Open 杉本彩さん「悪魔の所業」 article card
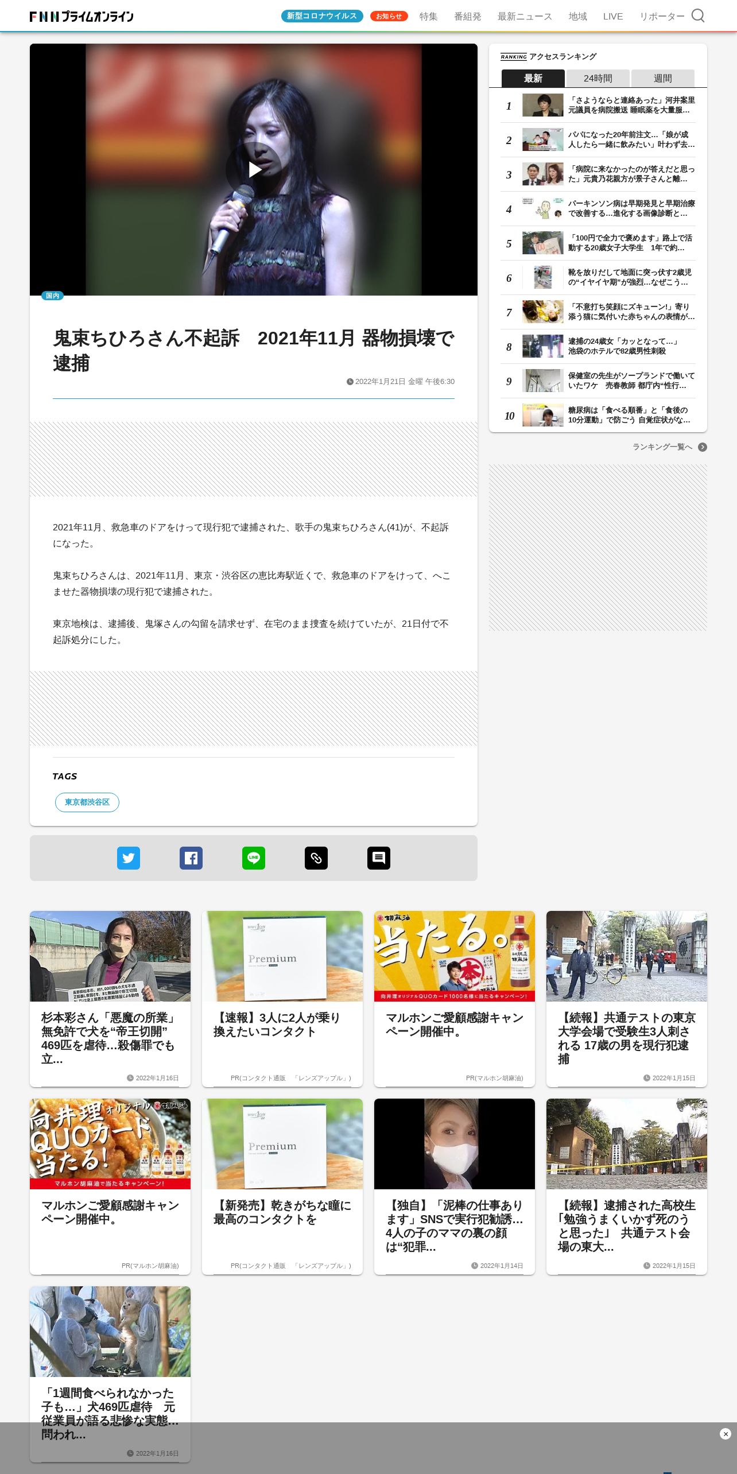Viewport: 737px width, 1474px height. [x=110, y=999]
